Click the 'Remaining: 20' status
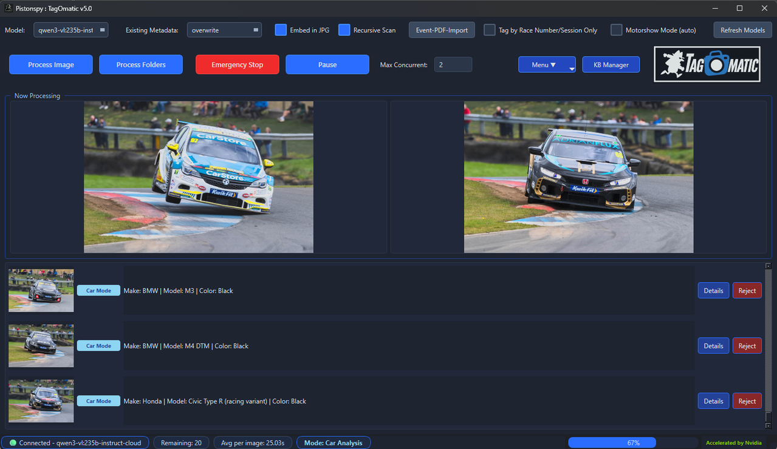Screen dimensions: 777x449 pyautogui.click(x=181, y=443)
